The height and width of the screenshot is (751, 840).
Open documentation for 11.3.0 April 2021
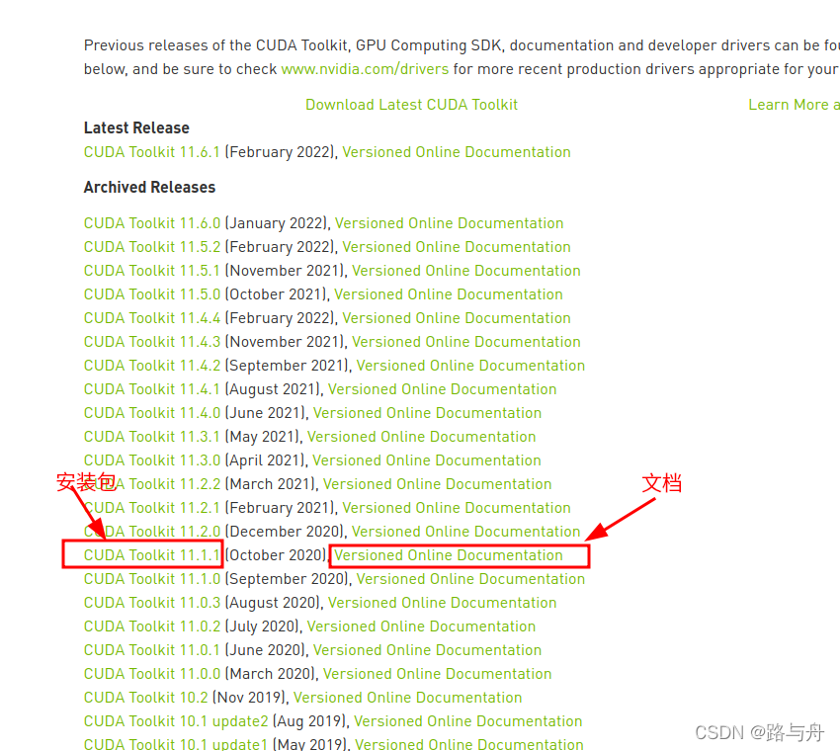[x=427, y=460]
